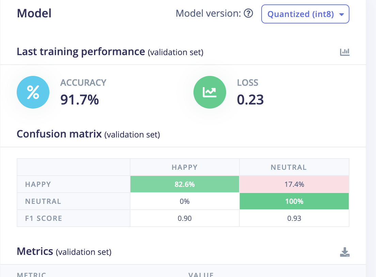Image resolution: width=376 pixels, height=277 pixels.
Task: Click the 0.23 loss value
Action: [250, 100]
